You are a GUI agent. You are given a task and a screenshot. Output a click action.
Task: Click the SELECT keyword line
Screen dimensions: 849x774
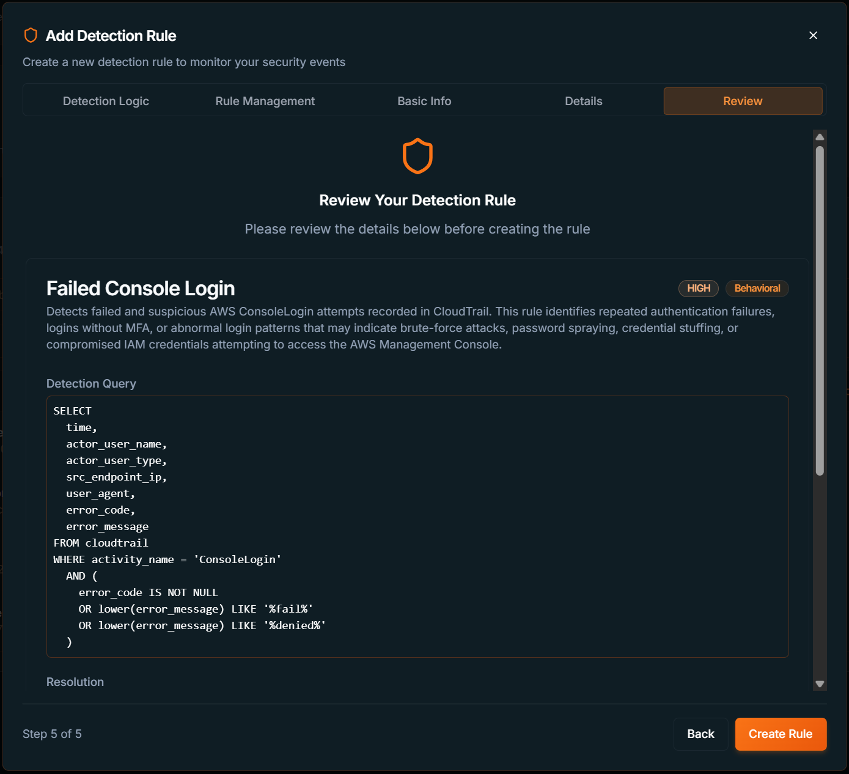pyautogui.click(x=72, y=411)
